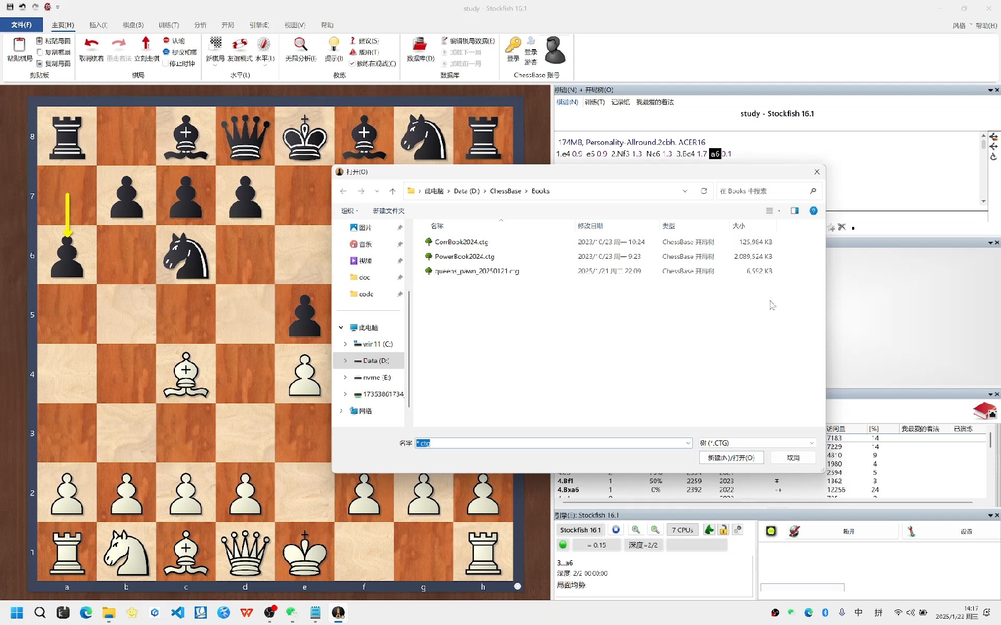
Task: Open the 文件(F) file menu
Action: 21,25
